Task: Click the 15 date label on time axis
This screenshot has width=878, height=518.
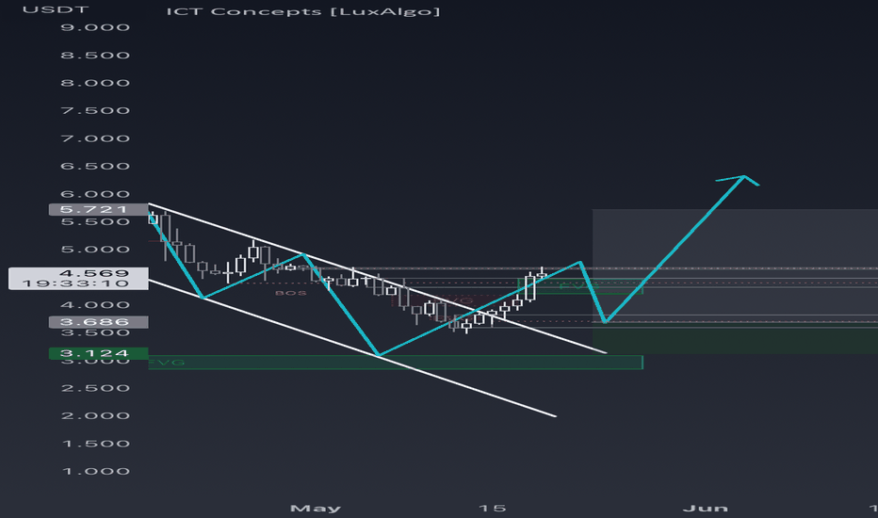Action: [492, 509]
